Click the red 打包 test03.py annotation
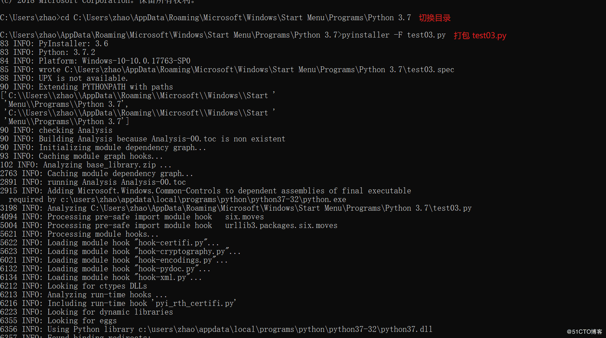This screenshot has height=338, width=606. coord(480,35)
